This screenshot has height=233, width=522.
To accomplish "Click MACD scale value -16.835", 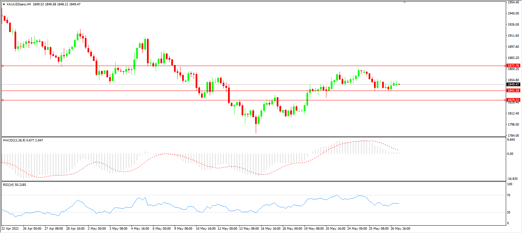I will pyautogui.click(x=513, y=179).
